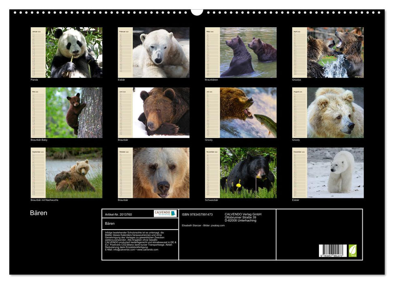Click the green eco leaf icon

pyautogui.click(x=353, y=250)
